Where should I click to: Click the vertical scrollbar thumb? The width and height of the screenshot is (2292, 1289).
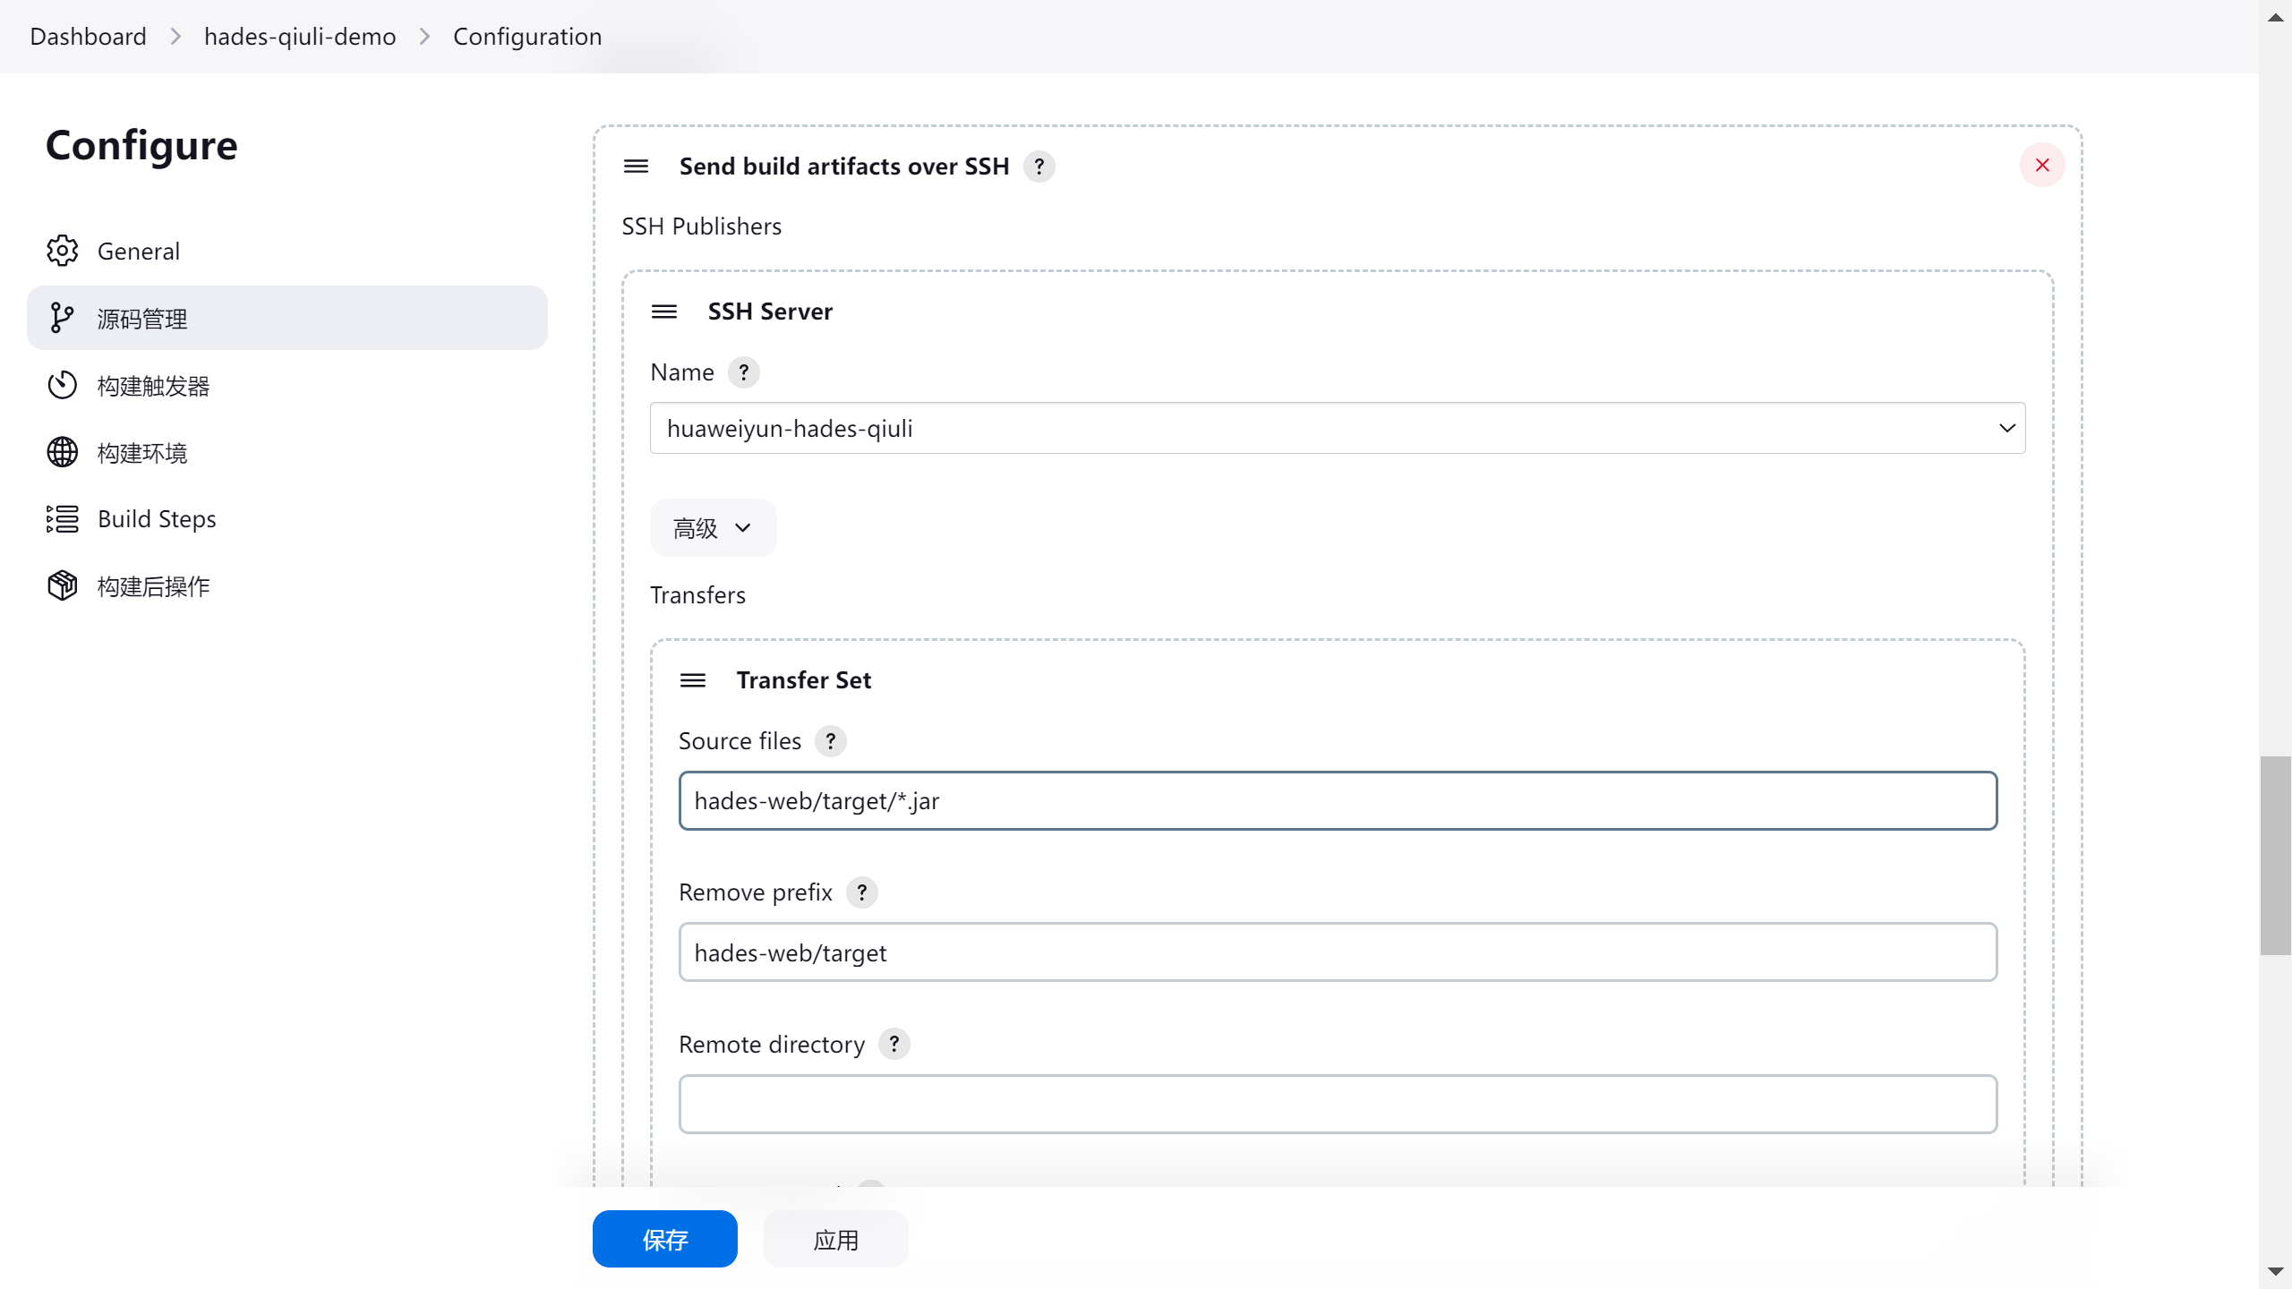(x=2274, y=855)
